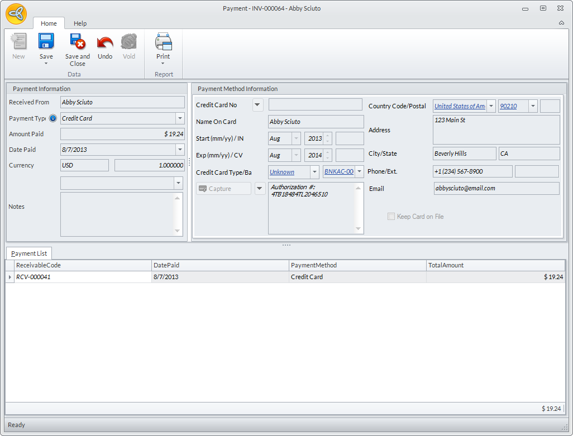Click the Save icon in the ribbon

[46, 42]
